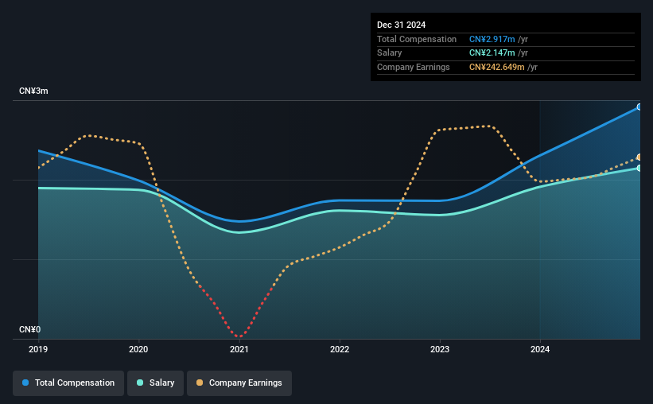Select the Total Compensation endpoint marker for 2024
653x404 pixels.
(x=639, y=107)
